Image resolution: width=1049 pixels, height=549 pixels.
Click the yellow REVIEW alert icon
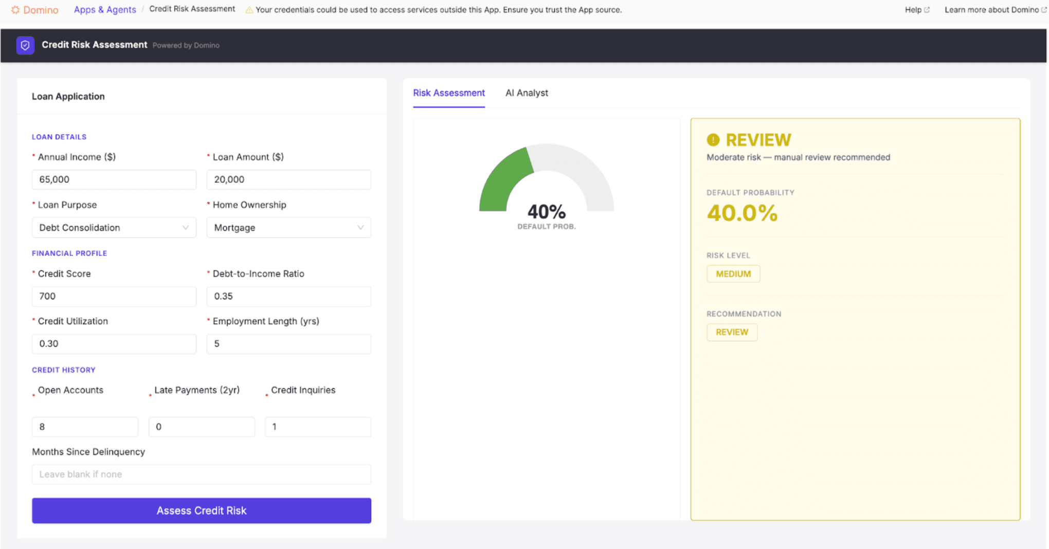tap(713, 140)
